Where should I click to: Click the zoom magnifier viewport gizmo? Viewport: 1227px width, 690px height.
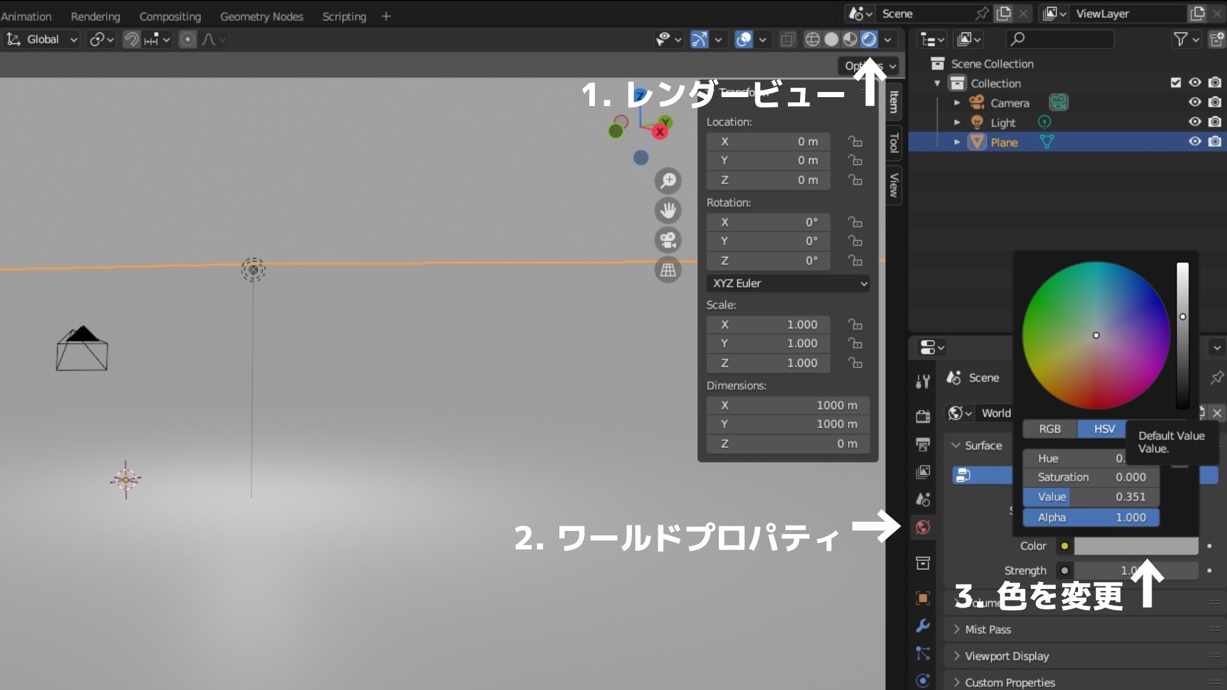[668, 181]
